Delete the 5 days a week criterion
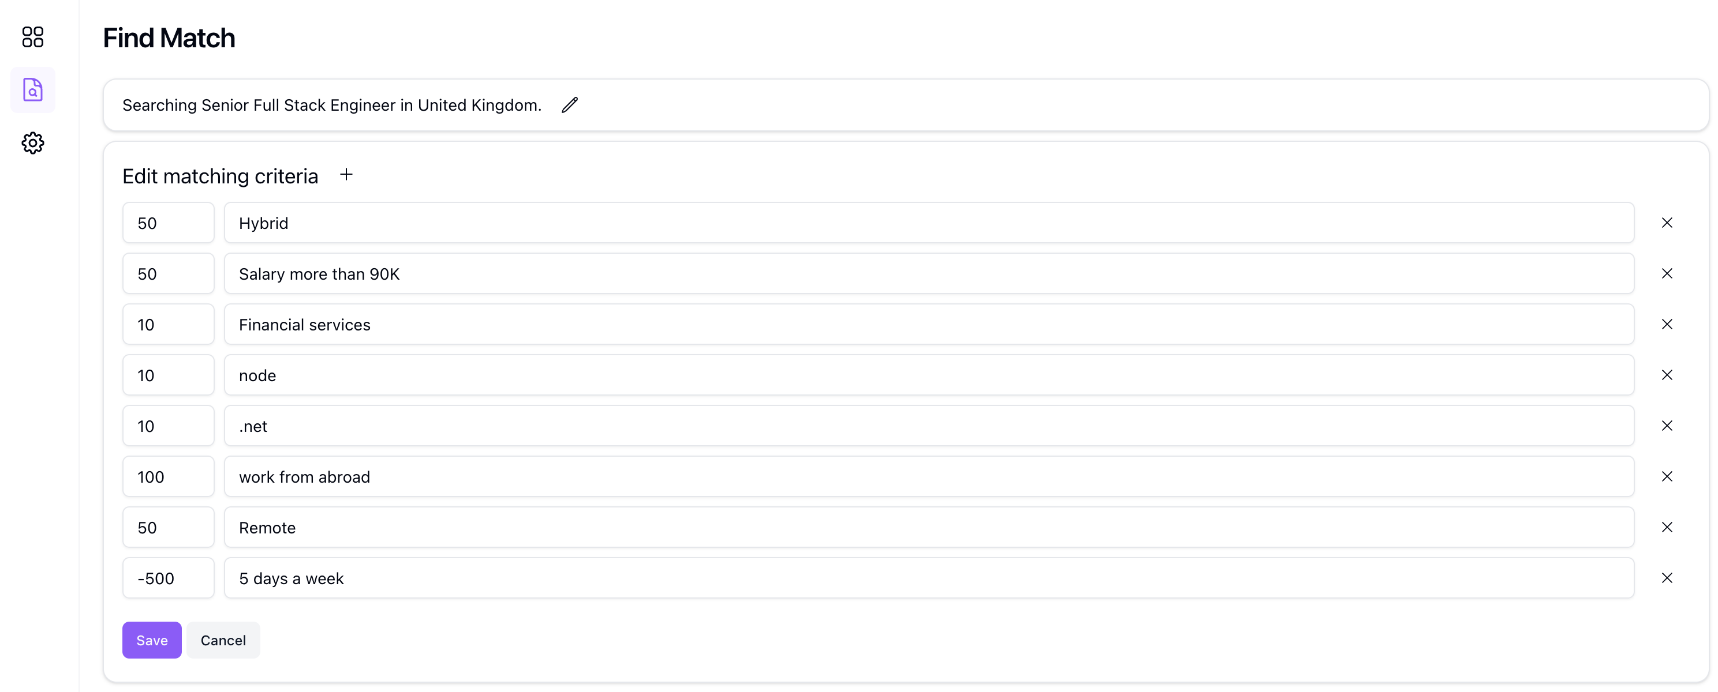 tap(1667, 577)
